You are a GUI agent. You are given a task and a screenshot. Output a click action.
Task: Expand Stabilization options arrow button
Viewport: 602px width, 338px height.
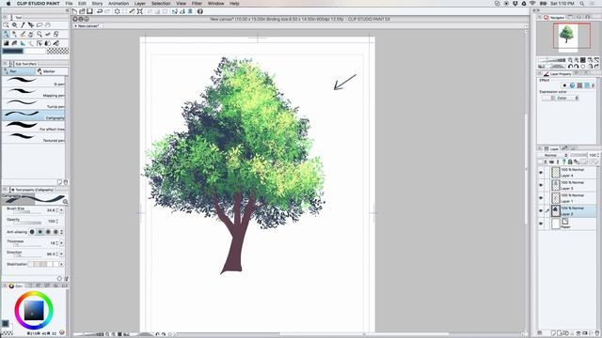pyautogui.click(x=61, y=265)
